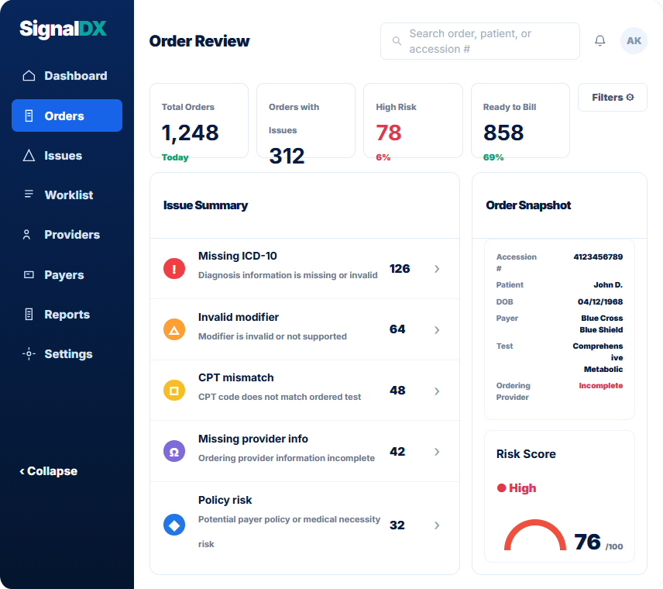Open the CPT mismatch chevron arrow
The width and height of the screenshot is (663, 589).
437,391
